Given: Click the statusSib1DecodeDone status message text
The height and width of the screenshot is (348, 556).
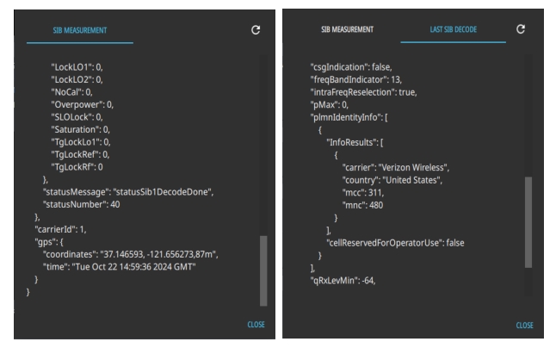Looking at the screenshot, I should coord(159,191).
